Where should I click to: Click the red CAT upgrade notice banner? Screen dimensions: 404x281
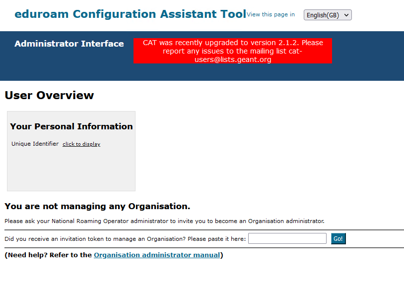233,51
